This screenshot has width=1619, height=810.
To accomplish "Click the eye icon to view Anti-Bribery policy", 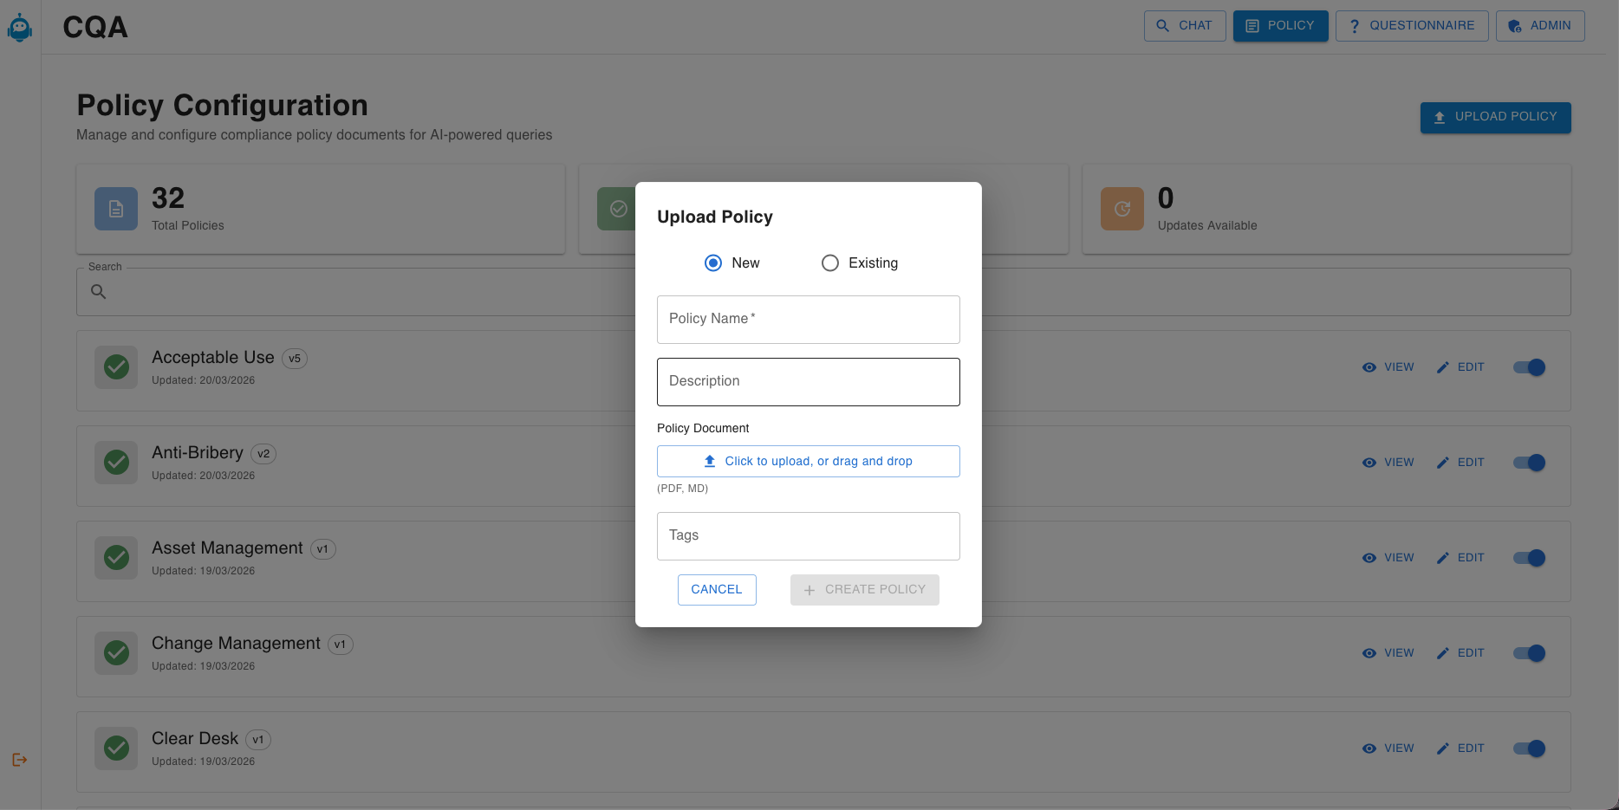I will coord(1369,462).
